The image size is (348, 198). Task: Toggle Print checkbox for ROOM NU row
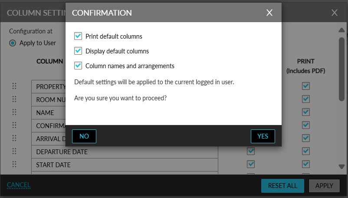(x=306, y=99)
